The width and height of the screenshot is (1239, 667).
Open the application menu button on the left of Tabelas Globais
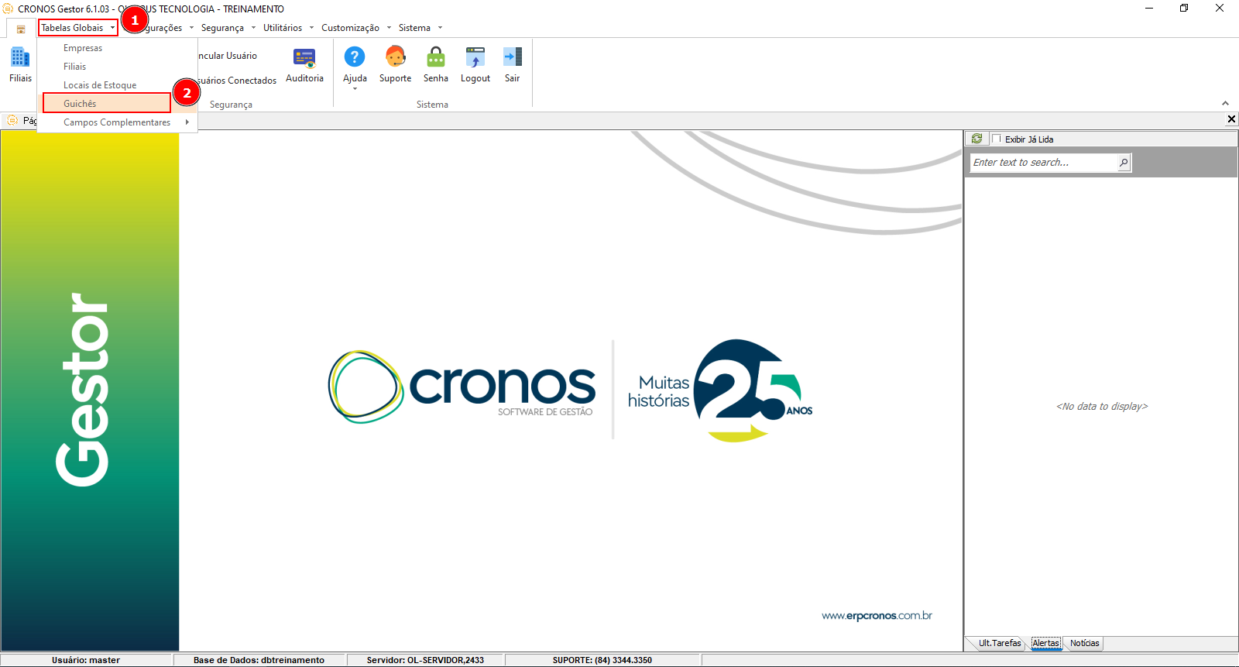click(x=21, y=29)
